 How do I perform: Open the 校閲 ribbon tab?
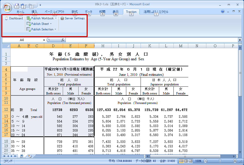coord(102,12)
